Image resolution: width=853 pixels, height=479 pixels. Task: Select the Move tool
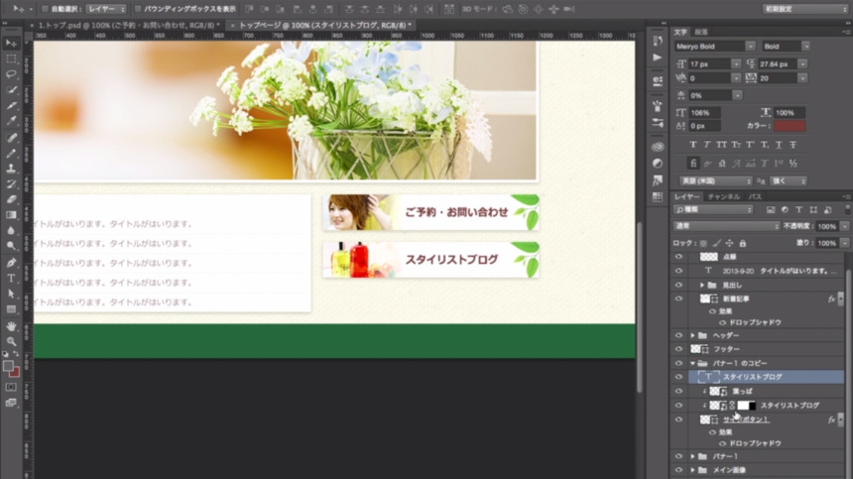[x=11, y=43]
